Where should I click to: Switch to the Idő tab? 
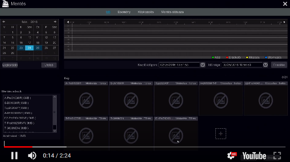pyautogui.click(x=108, y=12)
